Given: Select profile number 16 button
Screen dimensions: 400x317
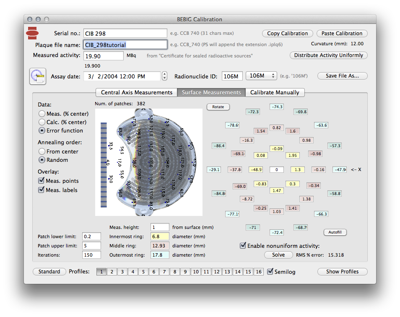Looking at the screenshot, I should click(x=259, y=272).
